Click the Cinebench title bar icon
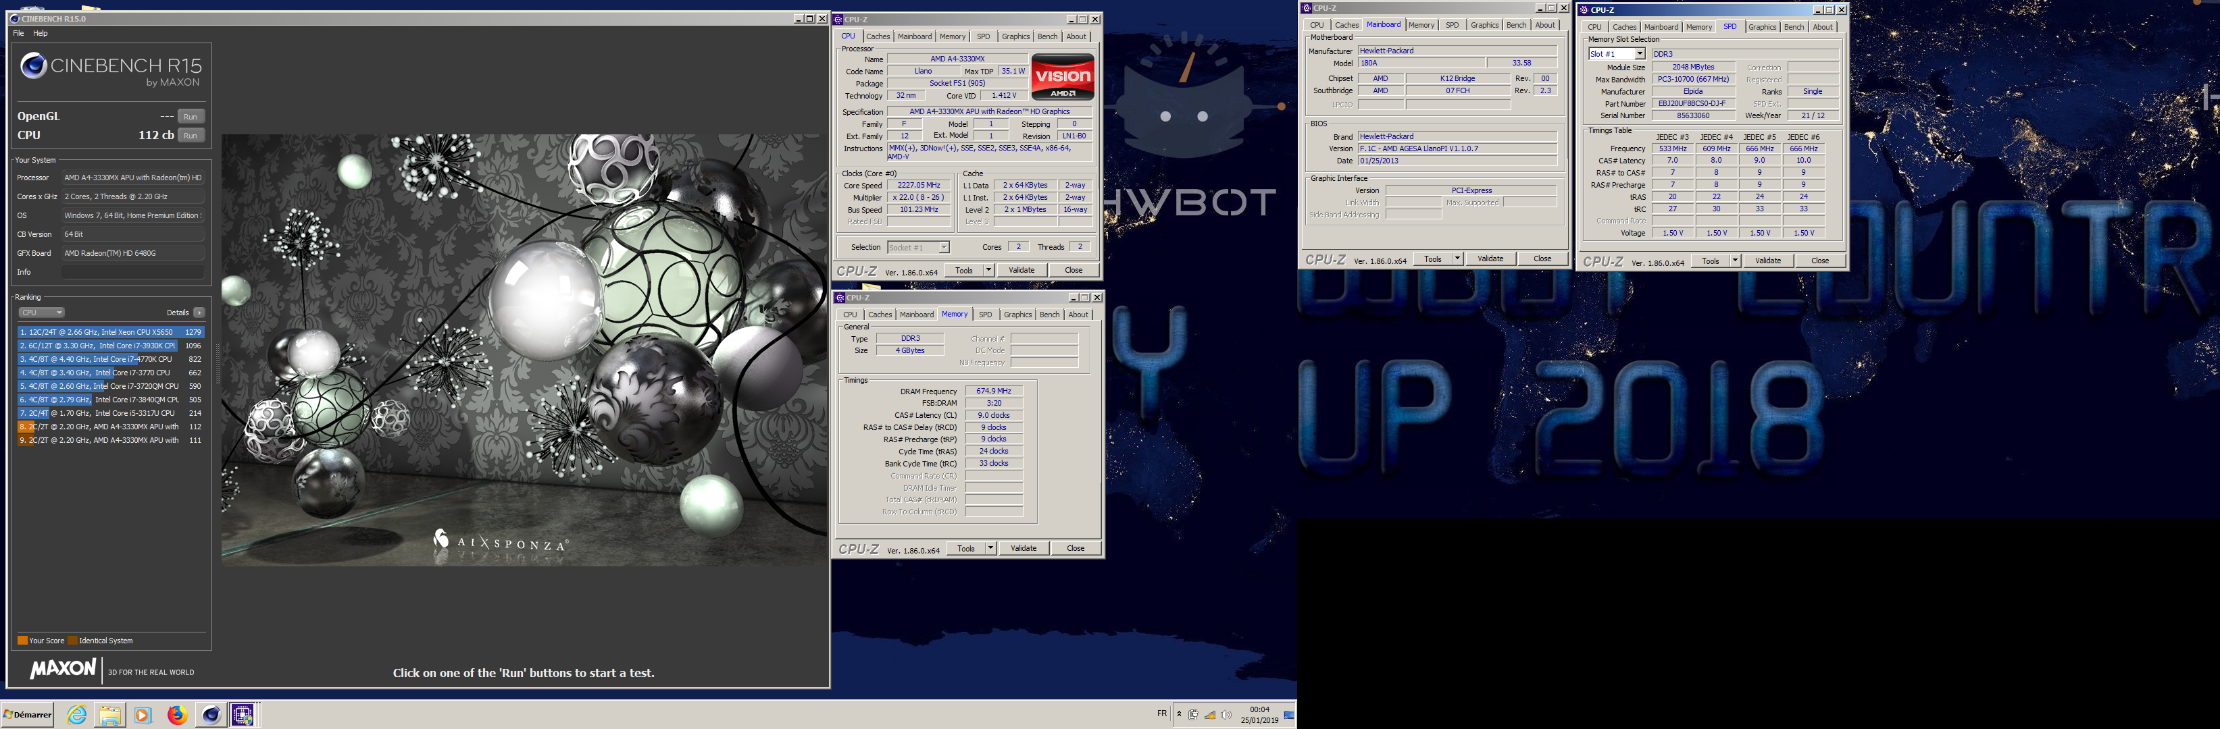 point(14,18)
